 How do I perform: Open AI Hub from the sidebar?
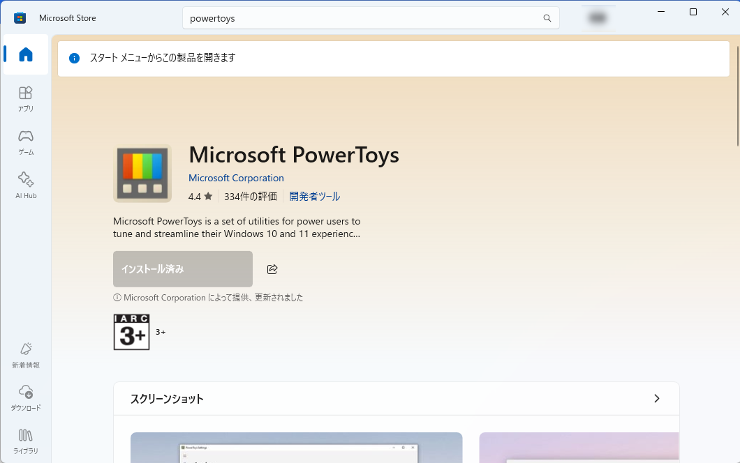point(26,185)
